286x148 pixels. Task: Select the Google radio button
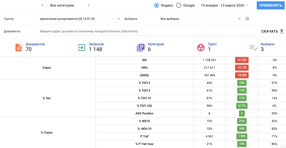tap(178, 5)
